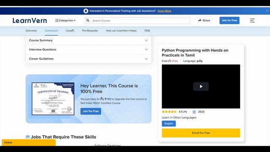Click the Search Course input field
The height and width of the screenshot is (152, 270).
138,21
